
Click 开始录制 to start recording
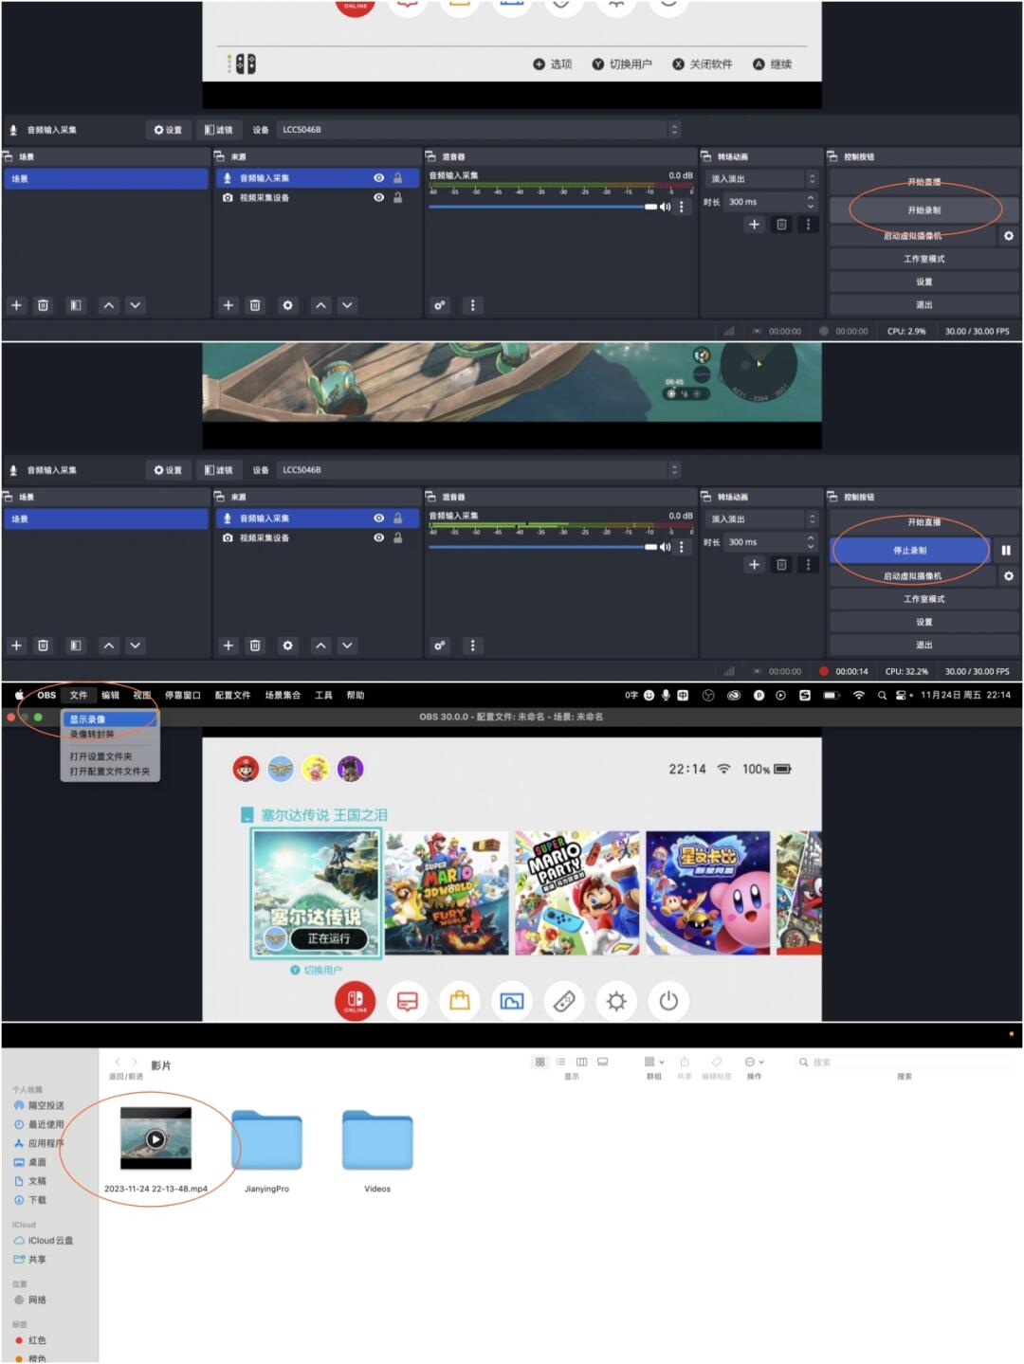(924, 209)
